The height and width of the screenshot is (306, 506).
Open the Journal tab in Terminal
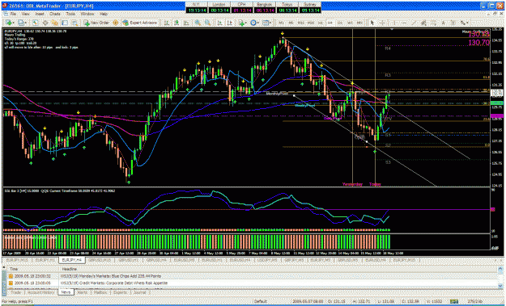tap(140, 292)
